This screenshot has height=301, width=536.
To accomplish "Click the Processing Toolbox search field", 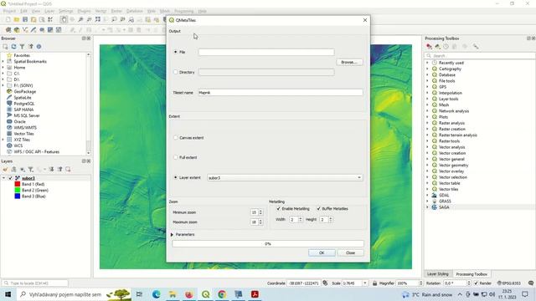I will tap(480, 56).
